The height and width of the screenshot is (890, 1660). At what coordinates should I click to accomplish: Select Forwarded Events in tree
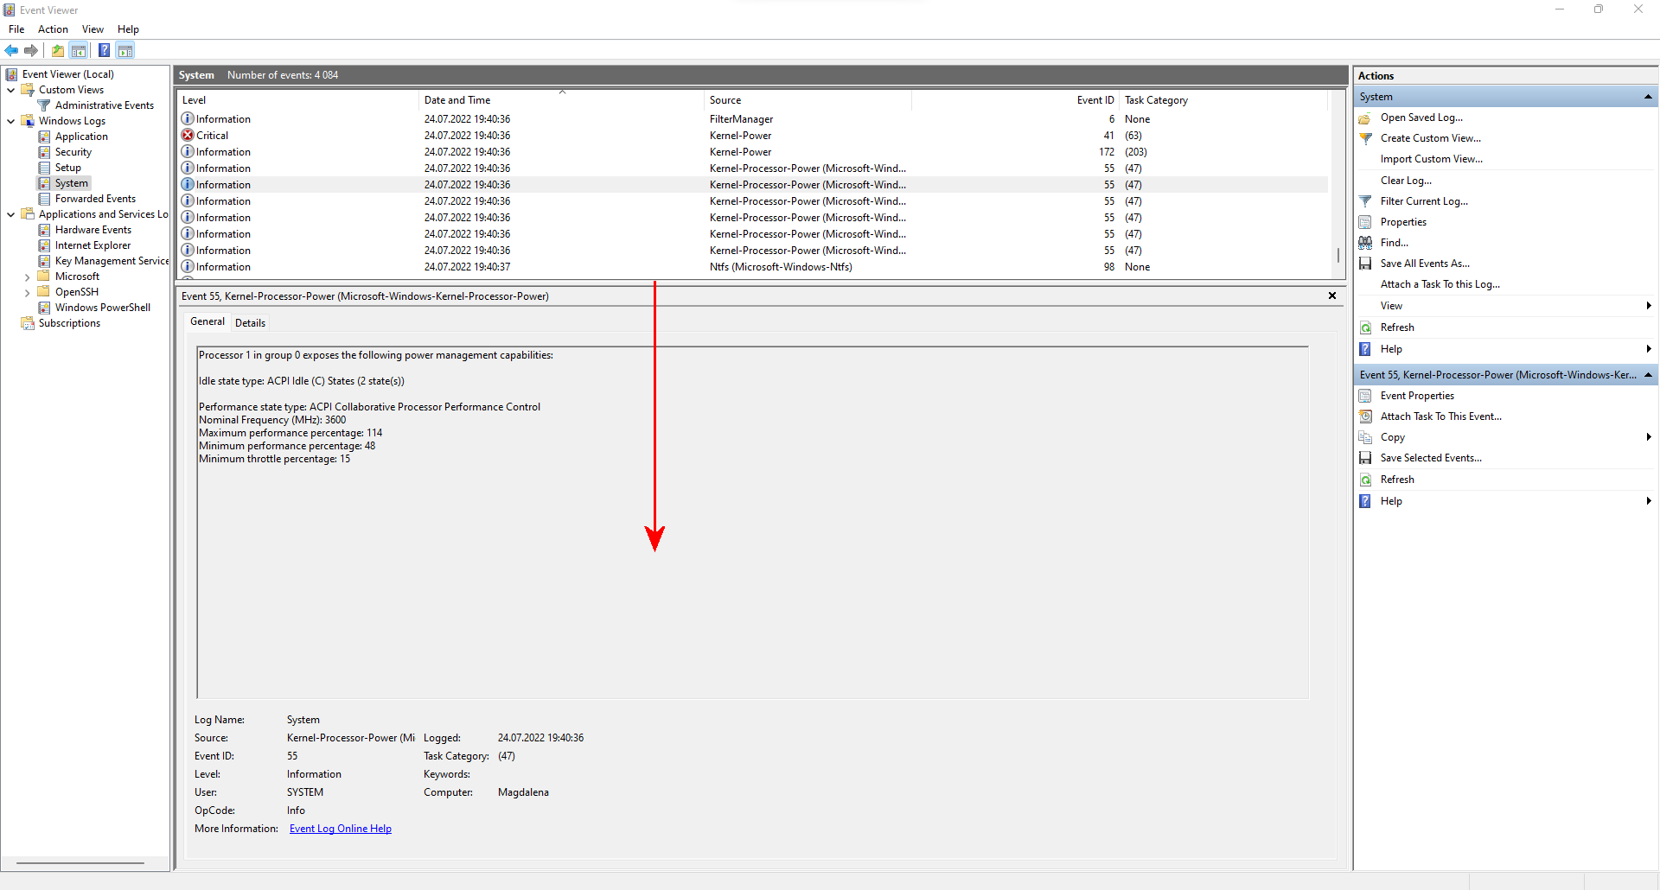95,199
